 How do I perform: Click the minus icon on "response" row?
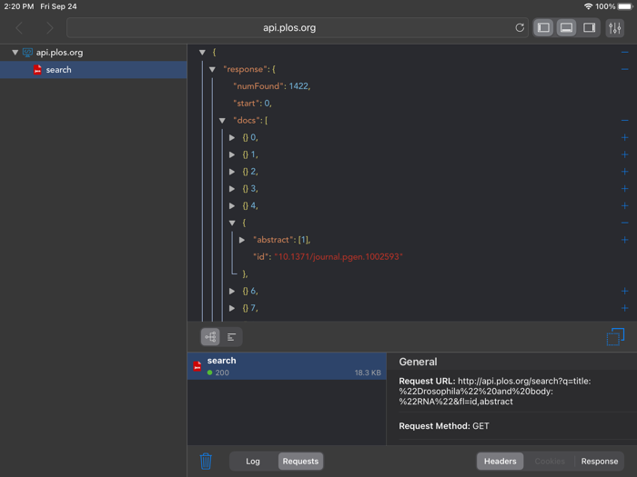[625, 69]
